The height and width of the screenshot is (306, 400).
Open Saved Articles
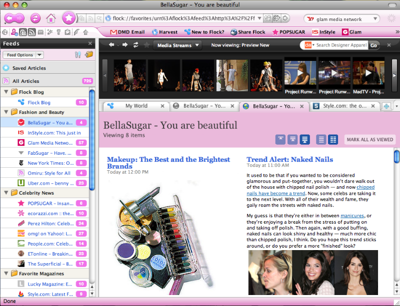coord(48,68)
